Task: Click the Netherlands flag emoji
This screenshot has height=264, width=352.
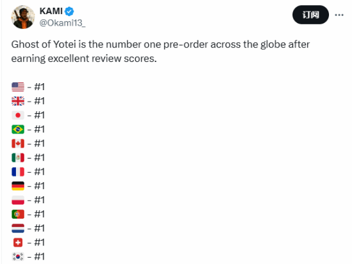Action: tap(18, 228)
